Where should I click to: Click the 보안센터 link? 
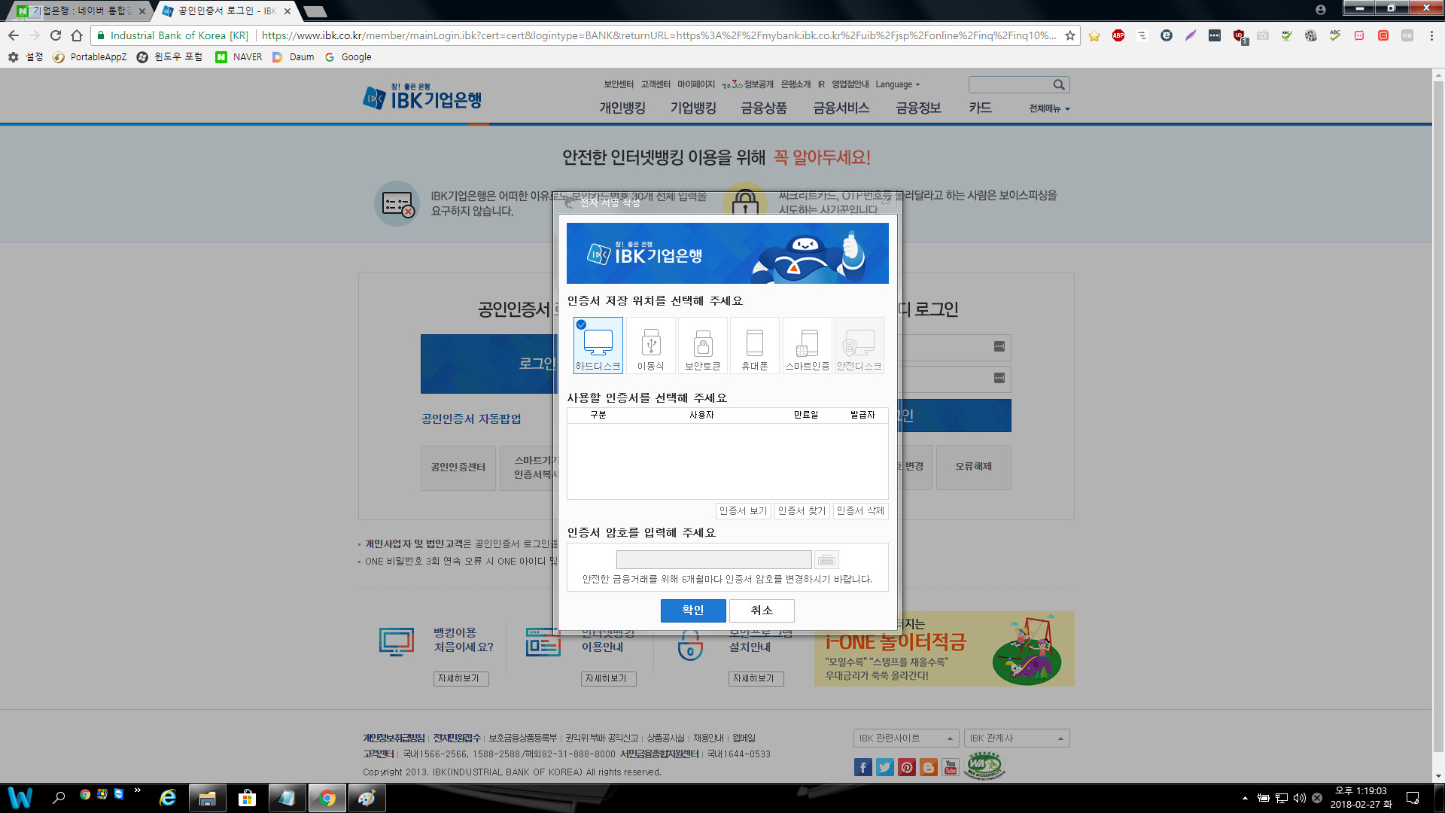click(619, 84)
